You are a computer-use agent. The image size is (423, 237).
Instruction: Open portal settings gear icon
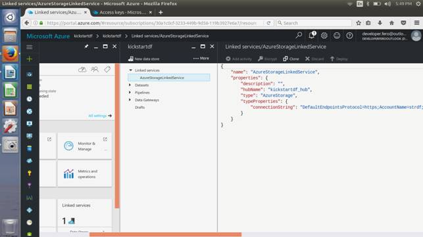324,35
